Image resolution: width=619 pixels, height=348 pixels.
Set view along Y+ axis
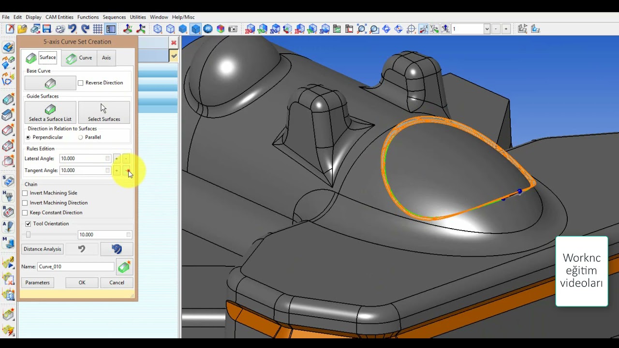click(263, 29)
